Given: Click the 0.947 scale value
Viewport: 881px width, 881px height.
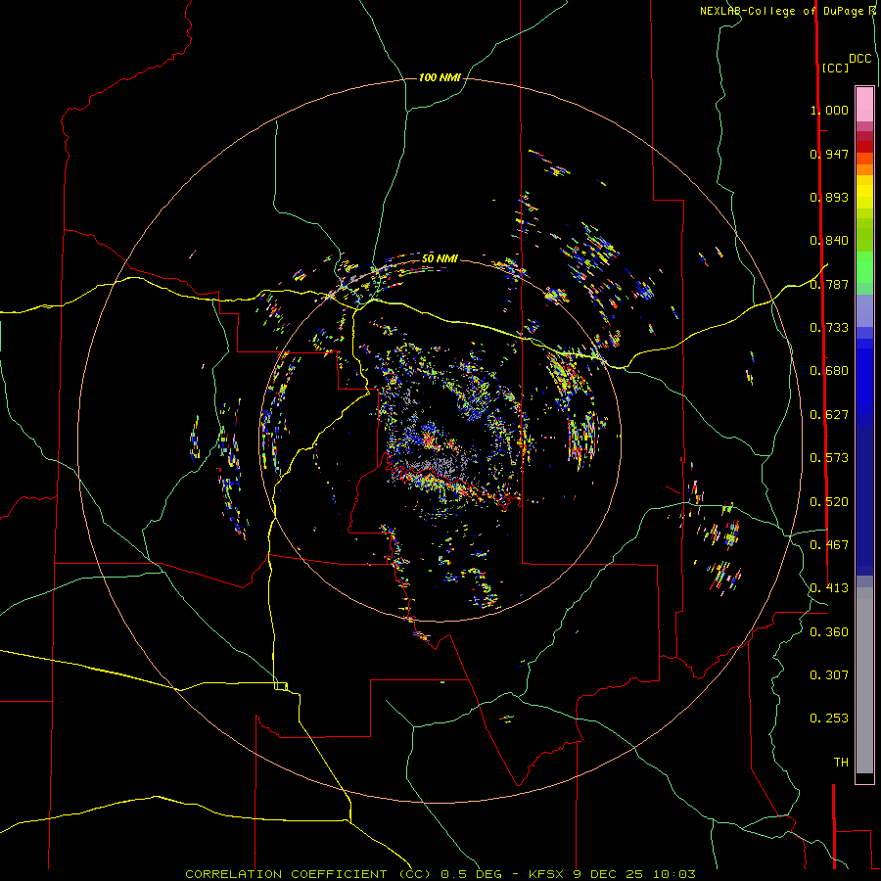Looking at the screenshot, I should [829, 154].
